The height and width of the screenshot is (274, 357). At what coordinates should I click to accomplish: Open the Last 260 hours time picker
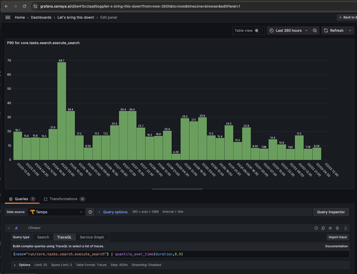(x=288, y=31)
